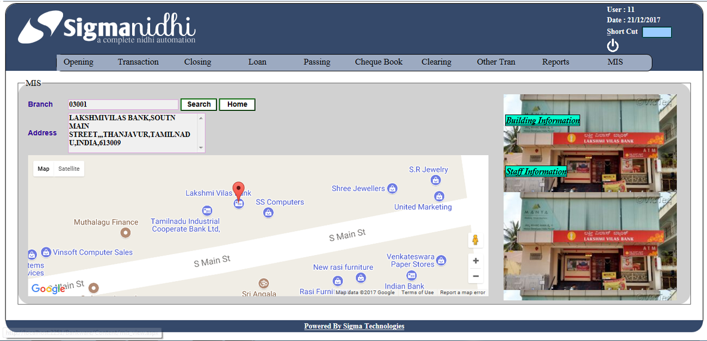Select the Map view button
This screenshot has height=341, width=707.
click(x=44, y=169)
